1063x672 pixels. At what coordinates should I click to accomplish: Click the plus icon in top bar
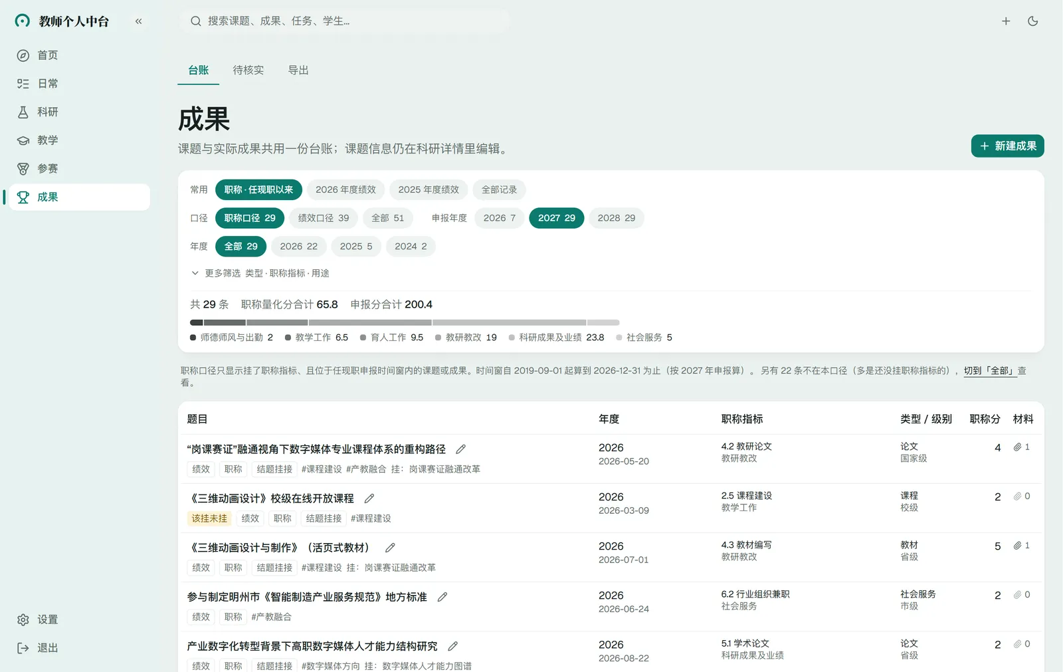click(x=1006, y=21)
